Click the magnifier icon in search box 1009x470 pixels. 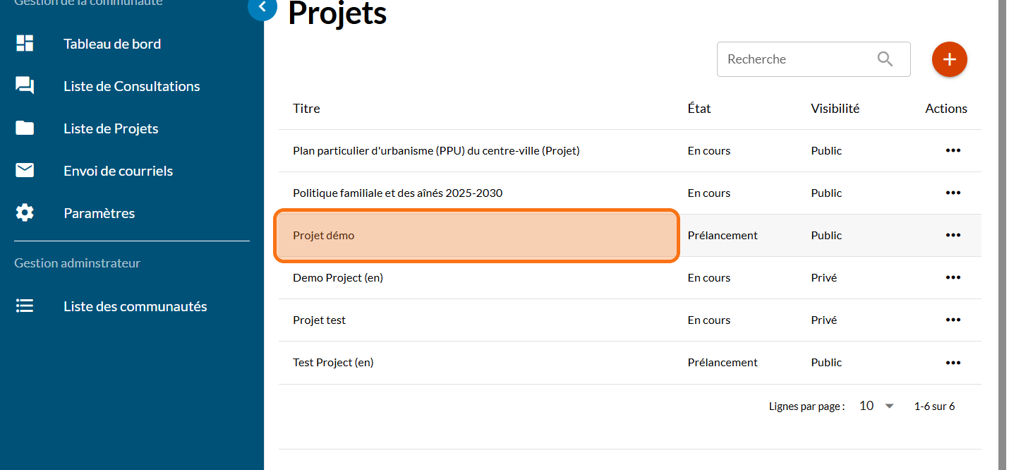pos(885,59)
